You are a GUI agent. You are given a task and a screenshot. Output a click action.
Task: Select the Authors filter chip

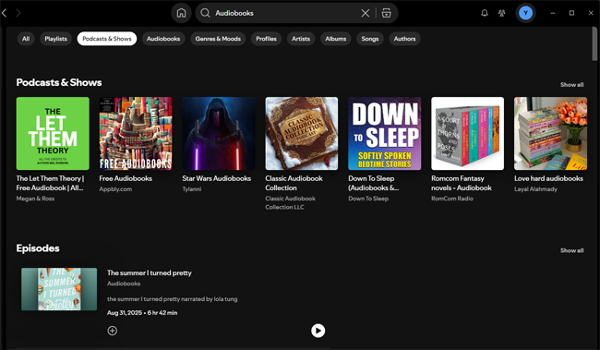tap(405, 39)
